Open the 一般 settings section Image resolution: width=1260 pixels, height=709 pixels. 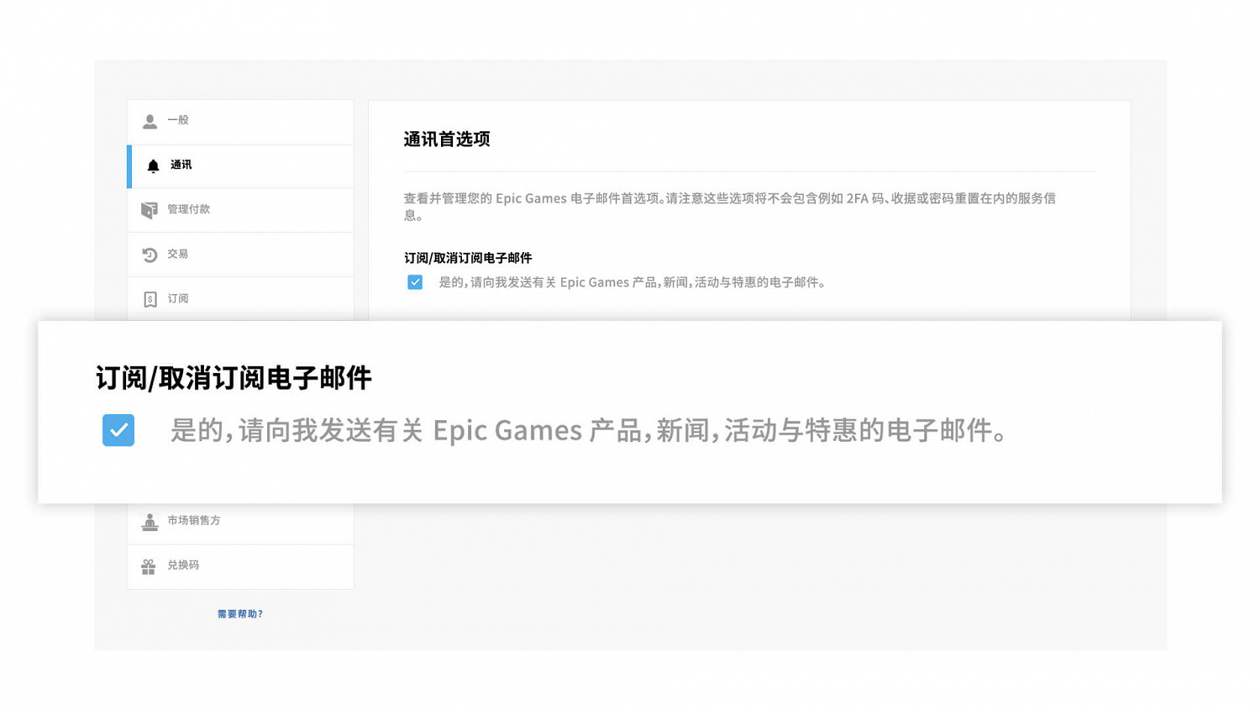click(x=178, y=120)
